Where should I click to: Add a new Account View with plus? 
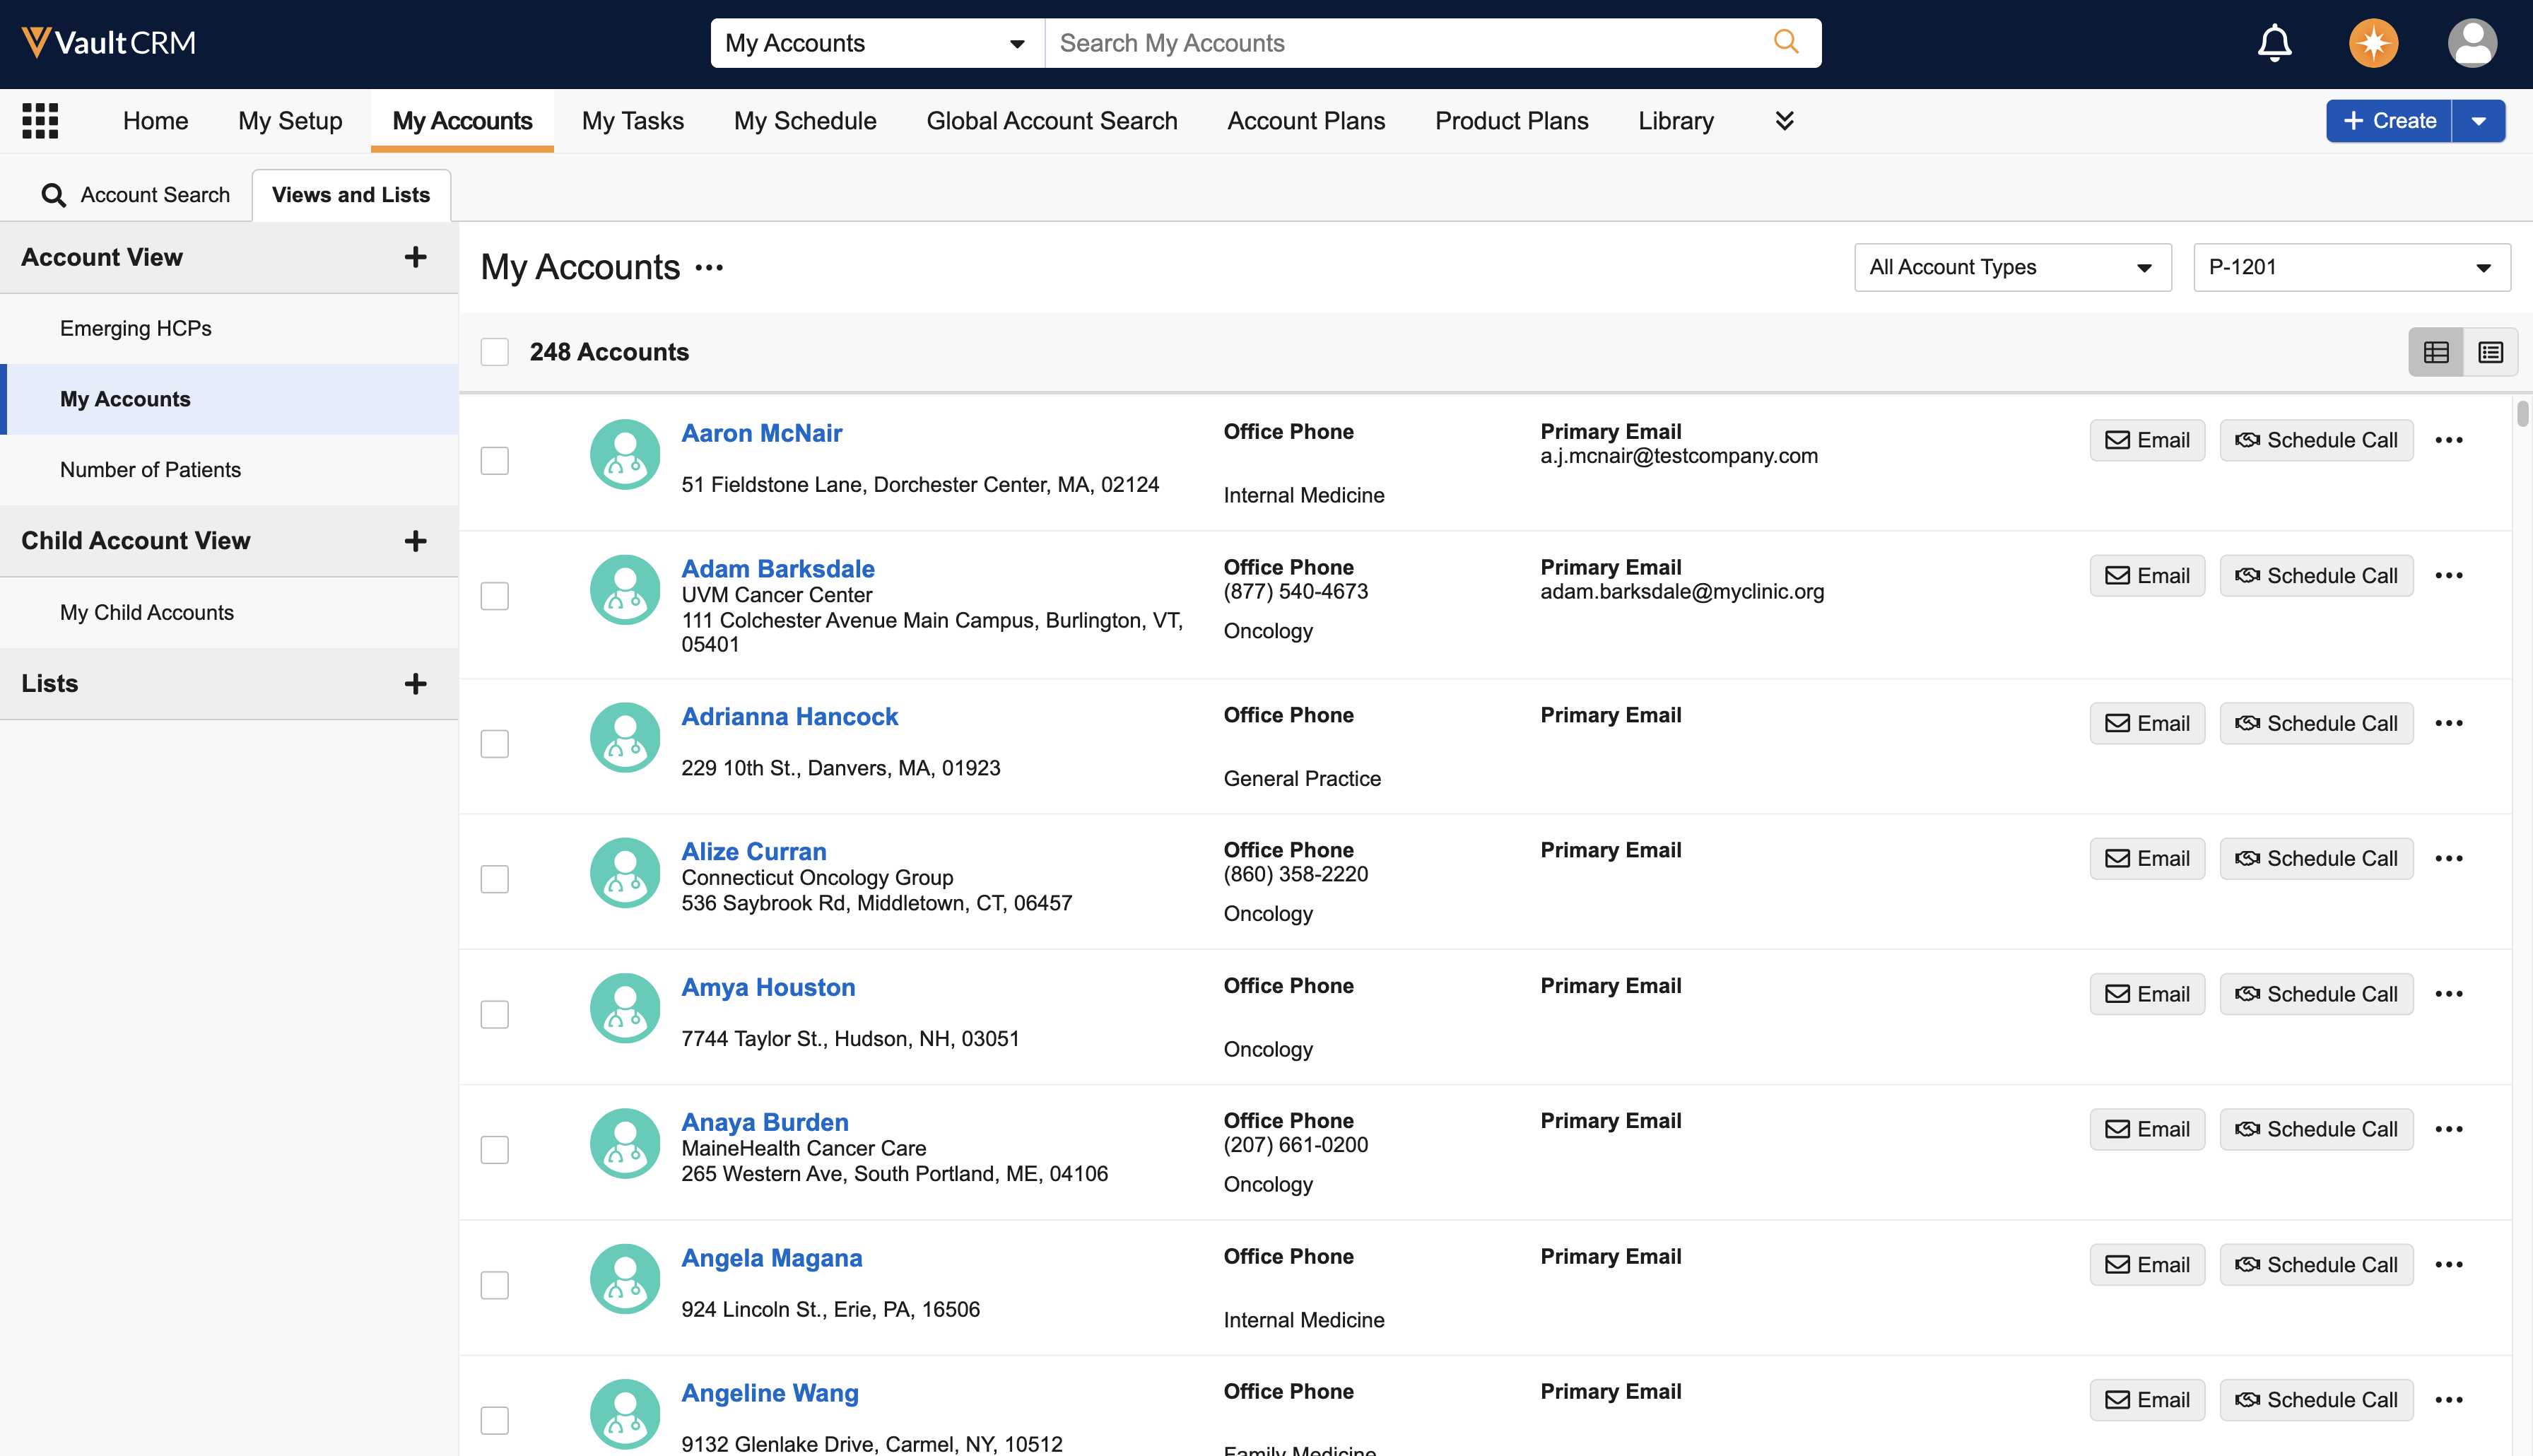click(415, 257)
